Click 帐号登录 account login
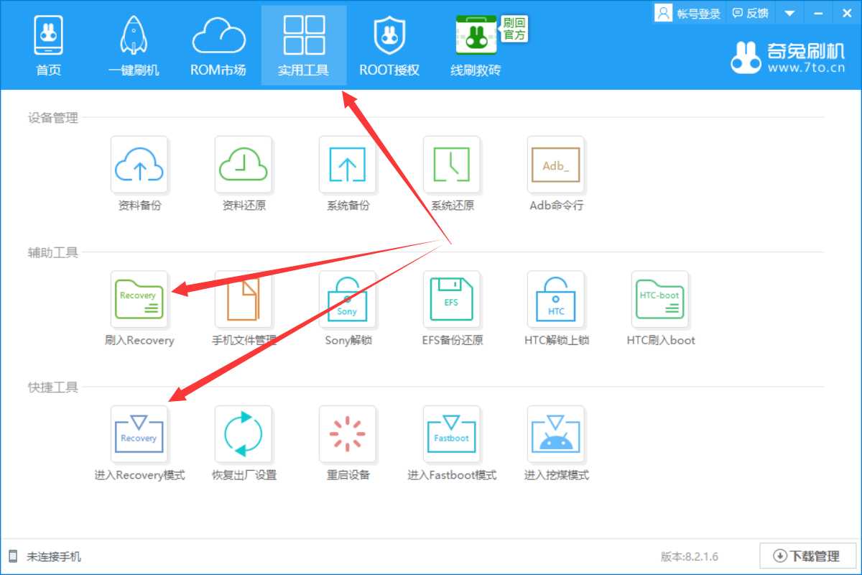The image size is (862, 575). coord(688,13)
